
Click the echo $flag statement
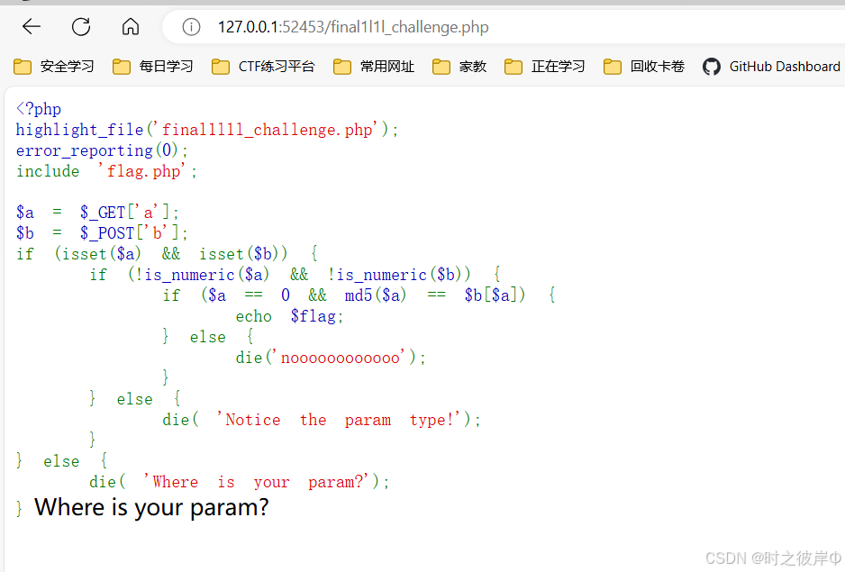(289, 316)
